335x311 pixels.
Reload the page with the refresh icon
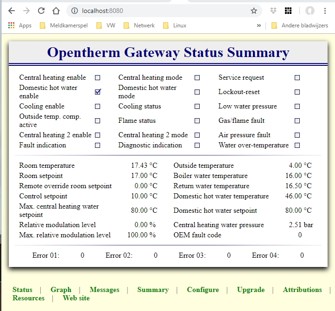[x=41, y=11]
